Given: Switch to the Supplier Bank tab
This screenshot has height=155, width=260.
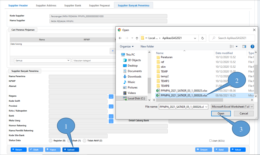Looking at the screenshot, I should pyautogui.click(x=72, y=5).
